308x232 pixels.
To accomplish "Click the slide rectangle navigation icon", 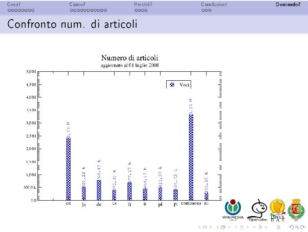I will 205,227.
